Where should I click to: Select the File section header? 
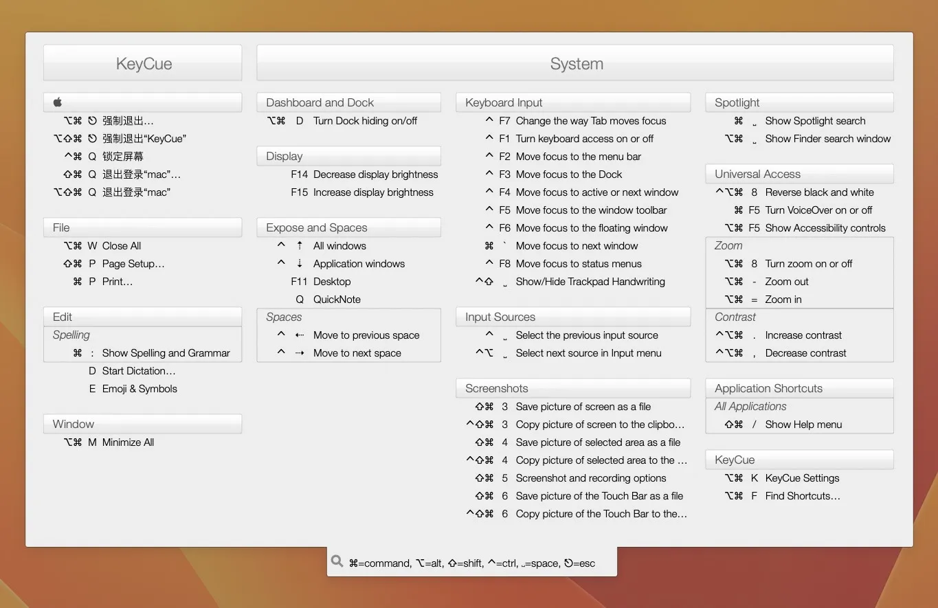tap(142, 227)
